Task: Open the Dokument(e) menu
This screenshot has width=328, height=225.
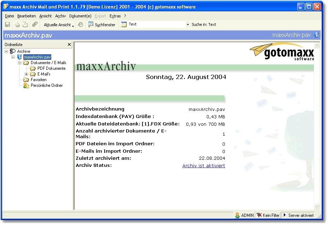Action: (x=80, y=16)
